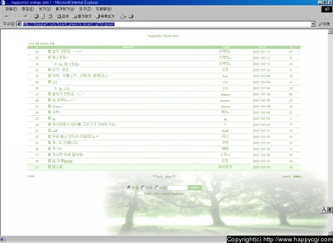Click the Mail toolbar icon

[x=122, y=16]
